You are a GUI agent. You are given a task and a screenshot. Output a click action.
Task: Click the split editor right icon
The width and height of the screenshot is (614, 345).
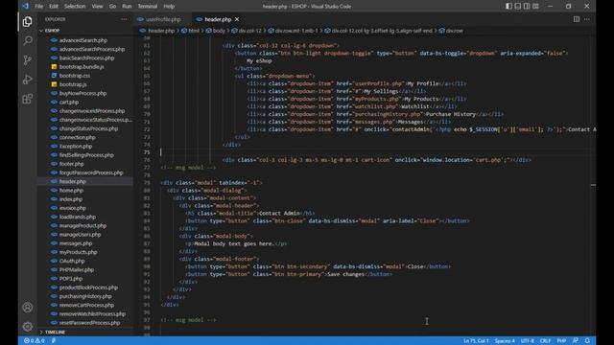(x=577, y=19)
